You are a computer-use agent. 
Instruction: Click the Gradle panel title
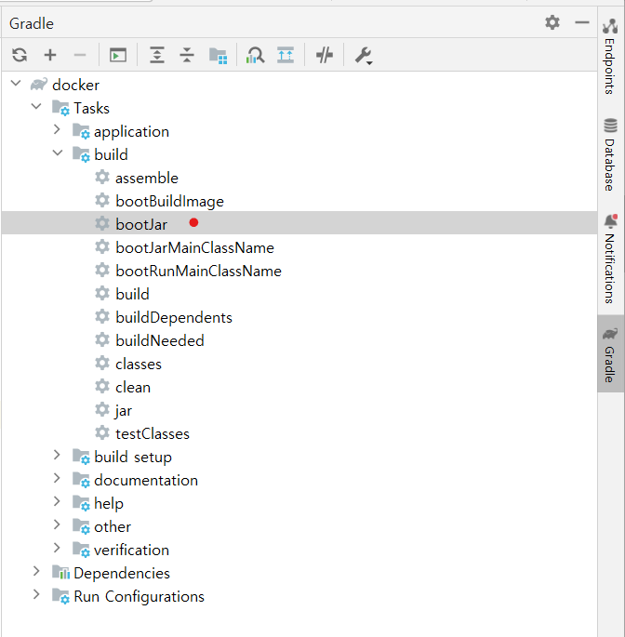[x=32, y=23]
